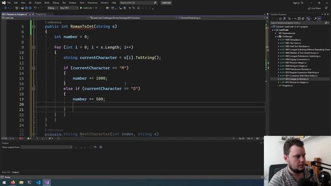Select 0009 Palindrome Number.cs file

(298, 69)
